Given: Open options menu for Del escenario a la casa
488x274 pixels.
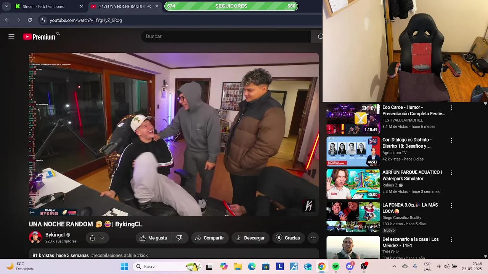Looking at the screenshot, I should point(451,240).
